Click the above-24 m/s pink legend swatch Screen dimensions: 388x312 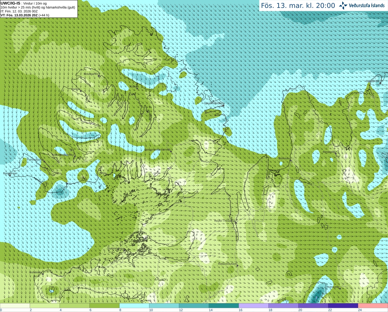pos(373,306)
